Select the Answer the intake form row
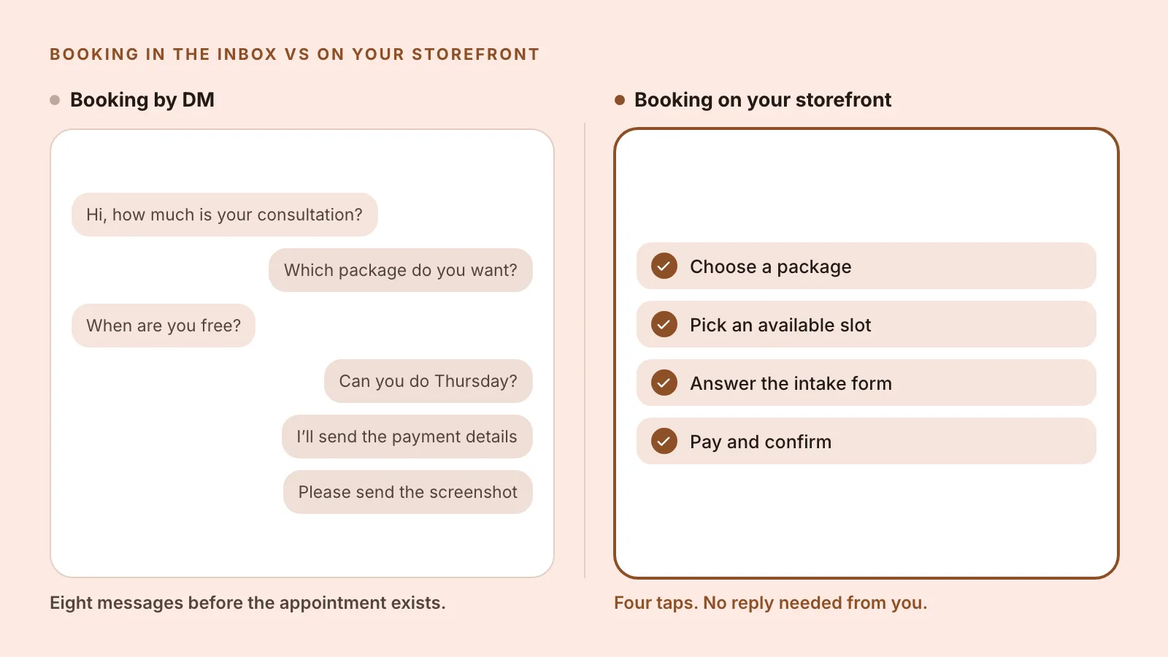The image size is (1168, 657). (x=867, y=383)
